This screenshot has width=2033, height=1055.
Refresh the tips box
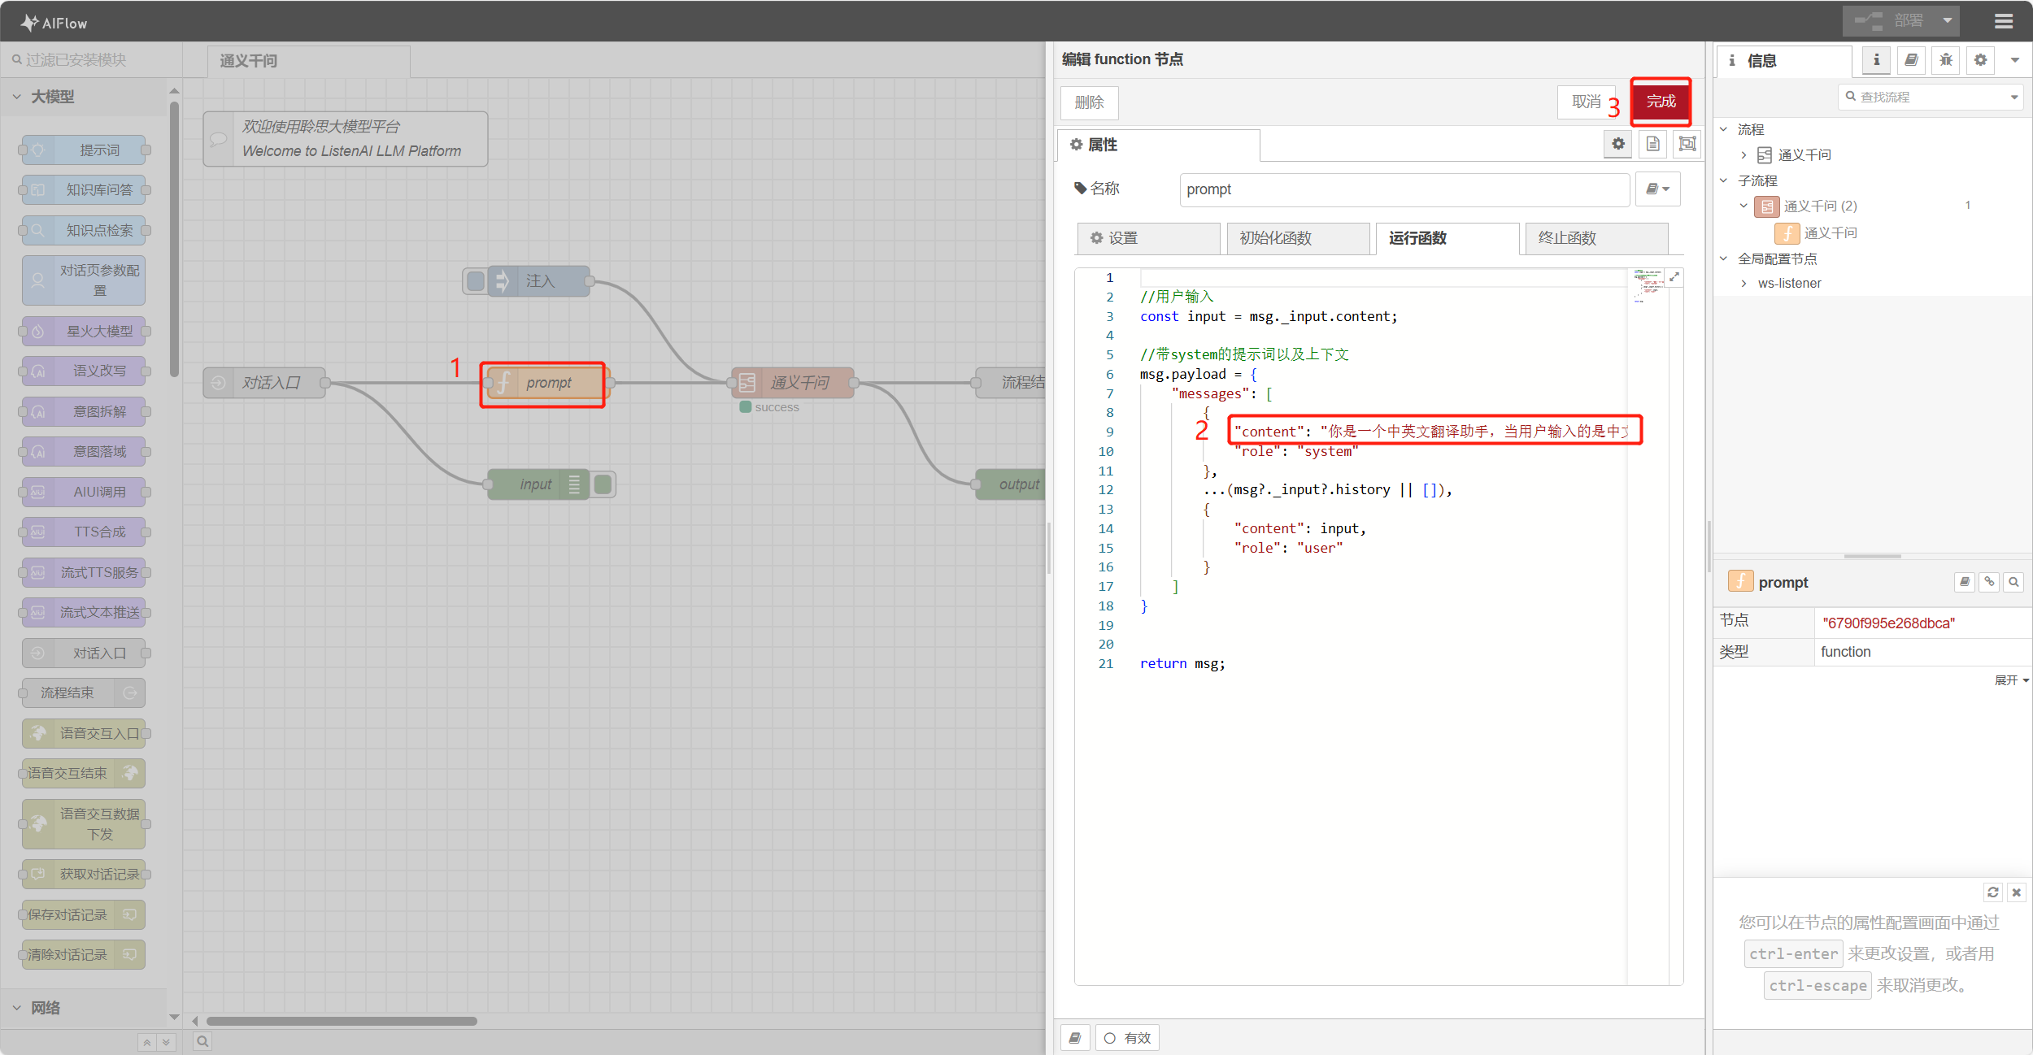point(1992,892)
